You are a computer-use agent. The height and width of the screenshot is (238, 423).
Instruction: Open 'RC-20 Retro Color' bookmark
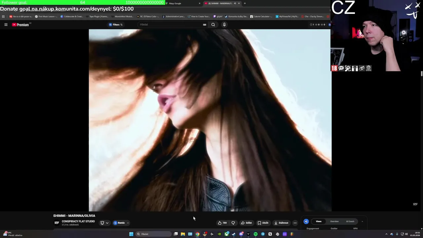pos(147,16)
